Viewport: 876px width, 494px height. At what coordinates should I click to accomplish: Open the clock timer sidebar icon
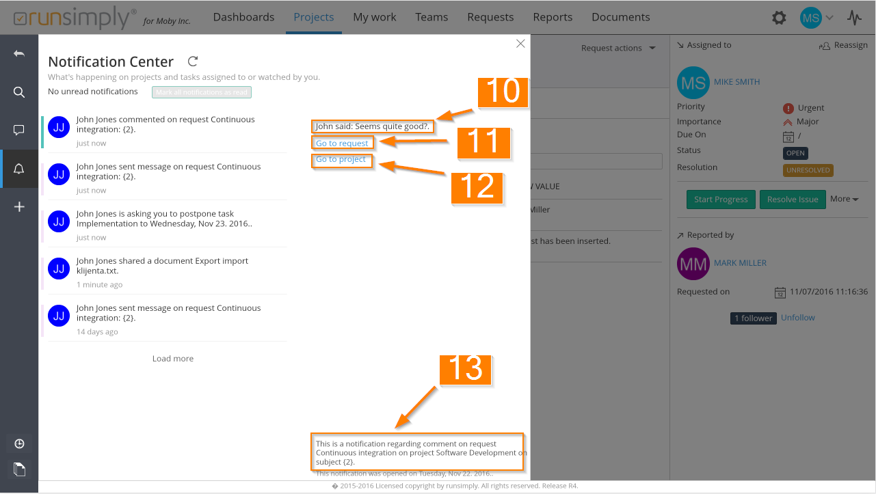[19, 444]
